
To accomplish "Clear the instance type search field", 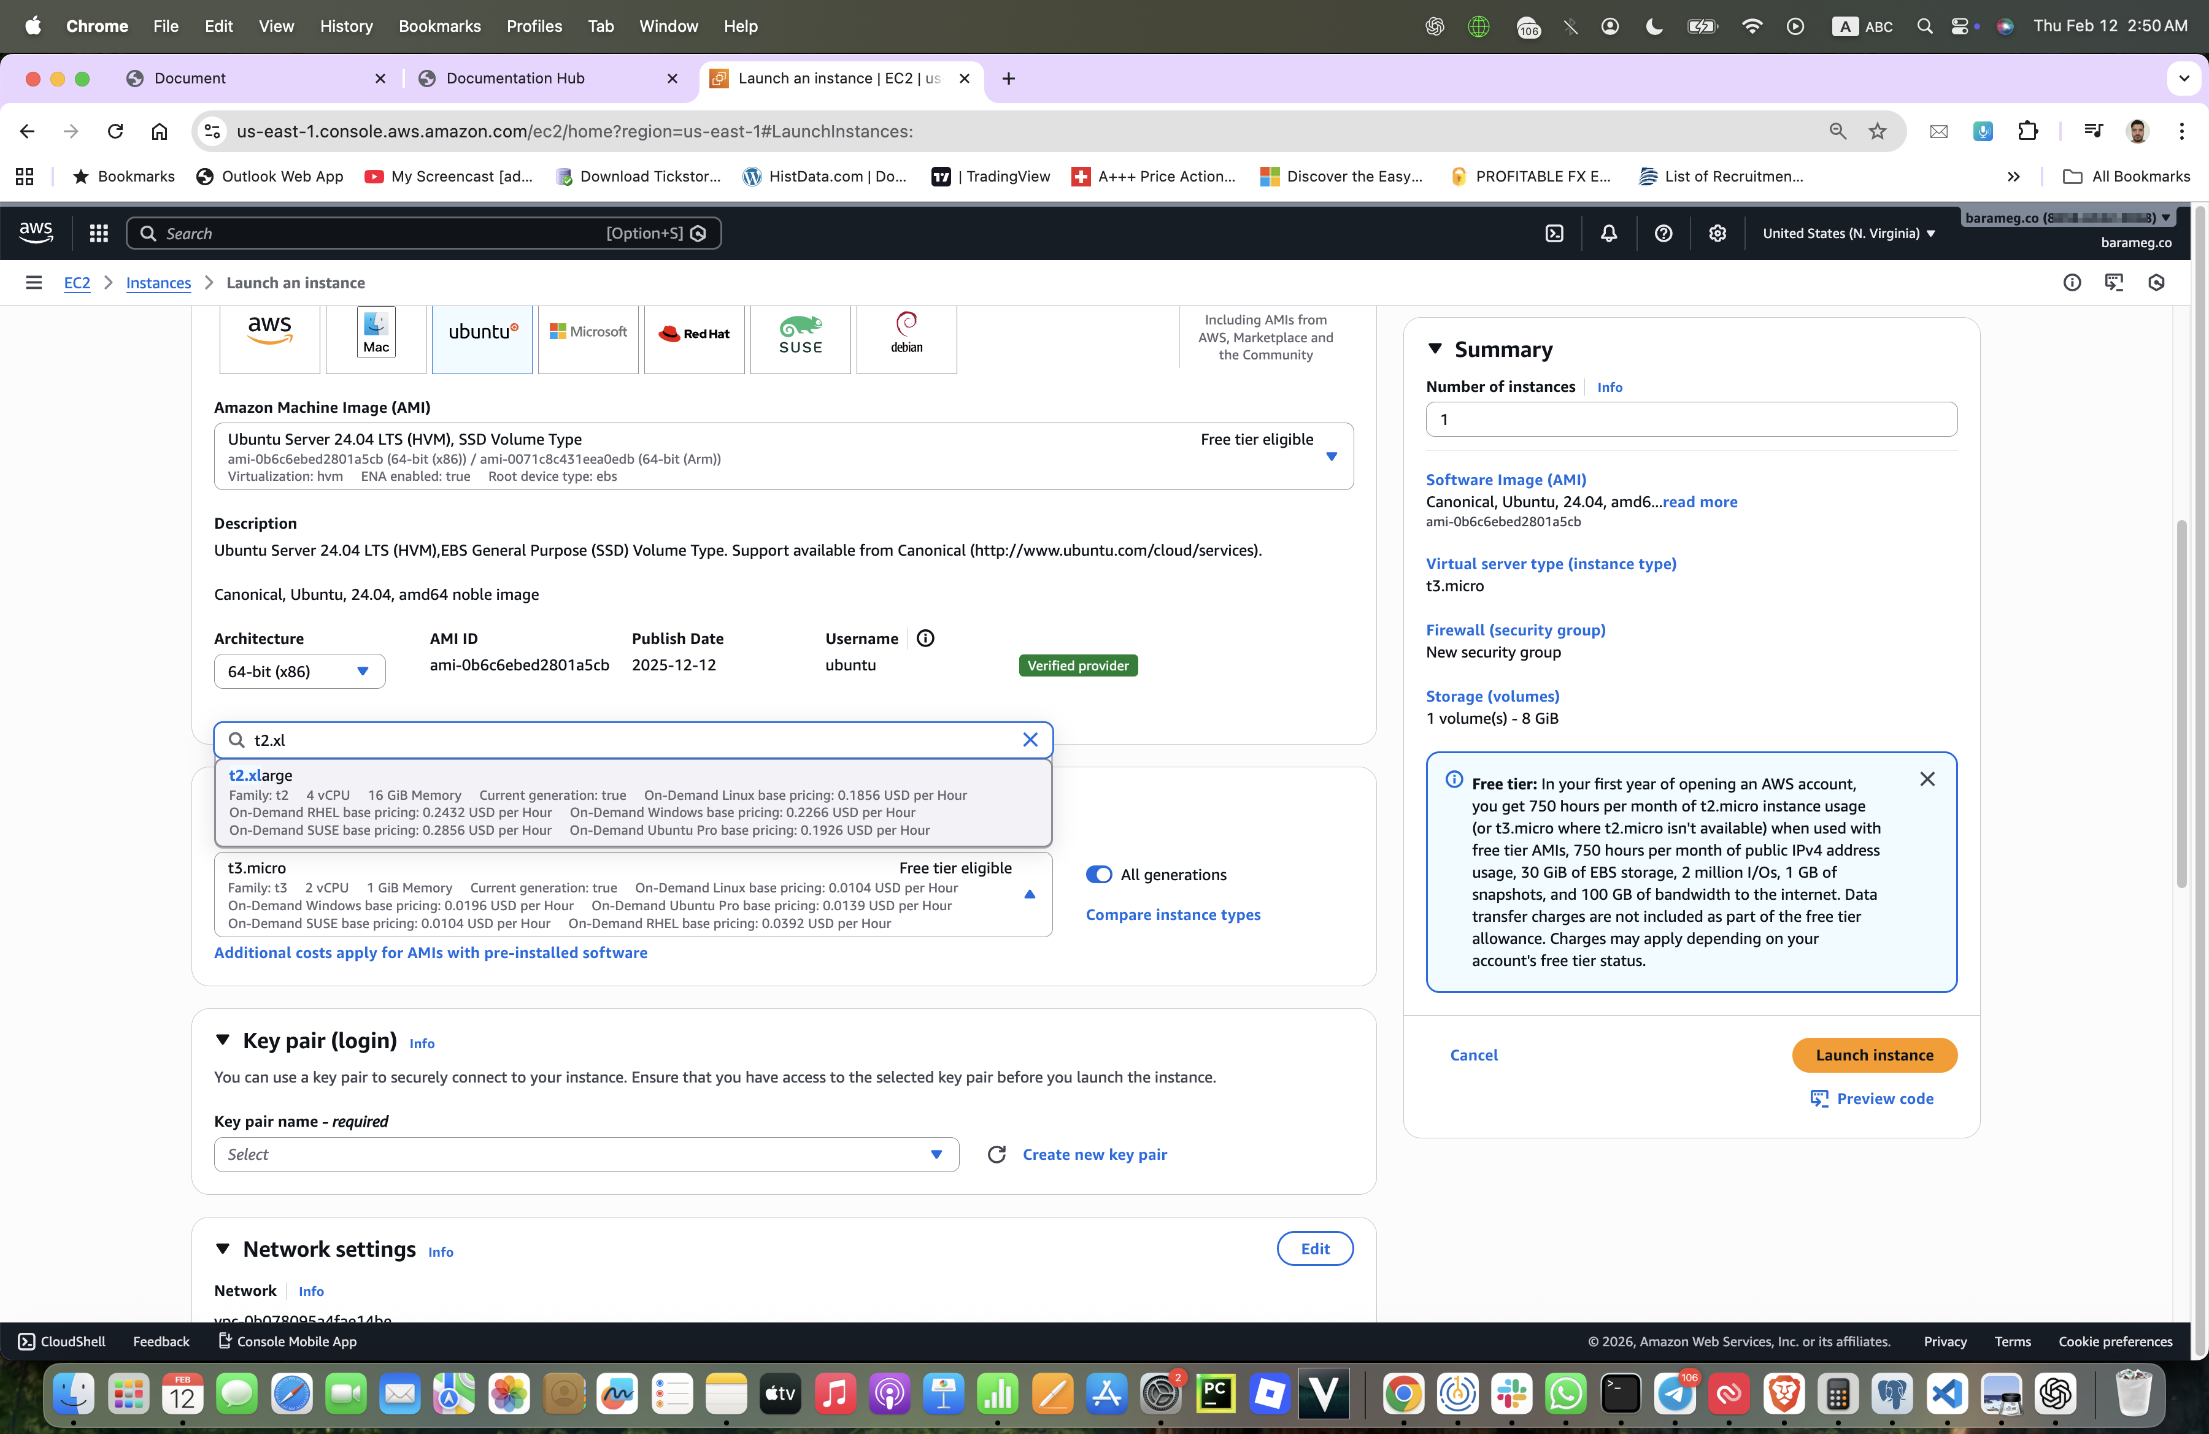I will click(x=1029, y=739).
